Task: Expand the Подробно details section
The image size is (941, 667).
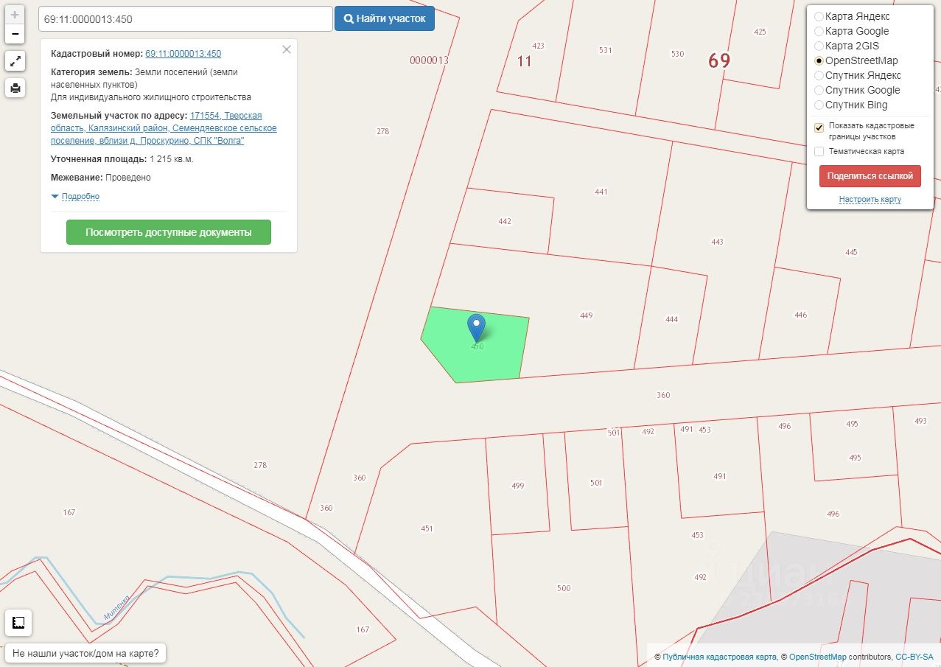Action: tap(75, 196)
